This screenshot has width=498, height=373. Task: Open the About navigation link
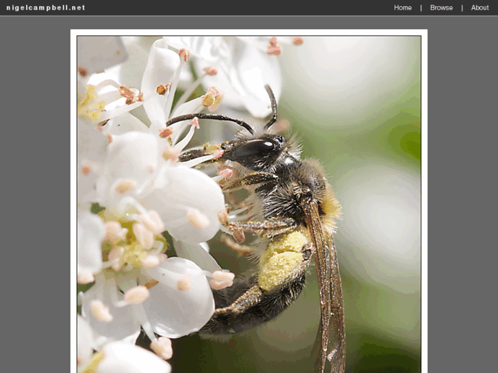pyautogui.click(x=480, y=8)
